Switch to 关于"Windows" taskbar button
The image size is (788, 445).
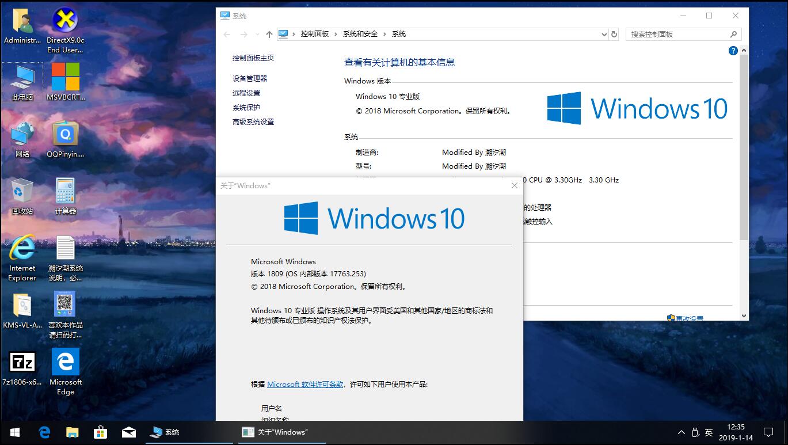(x=281, y=432)
